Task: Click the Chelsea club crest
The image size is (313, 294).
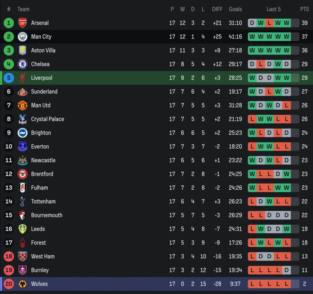Action: click(23, 64)
